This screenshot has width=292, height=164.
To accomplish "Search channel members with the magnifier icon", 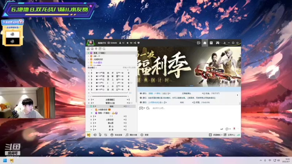I will click(104, 49).
